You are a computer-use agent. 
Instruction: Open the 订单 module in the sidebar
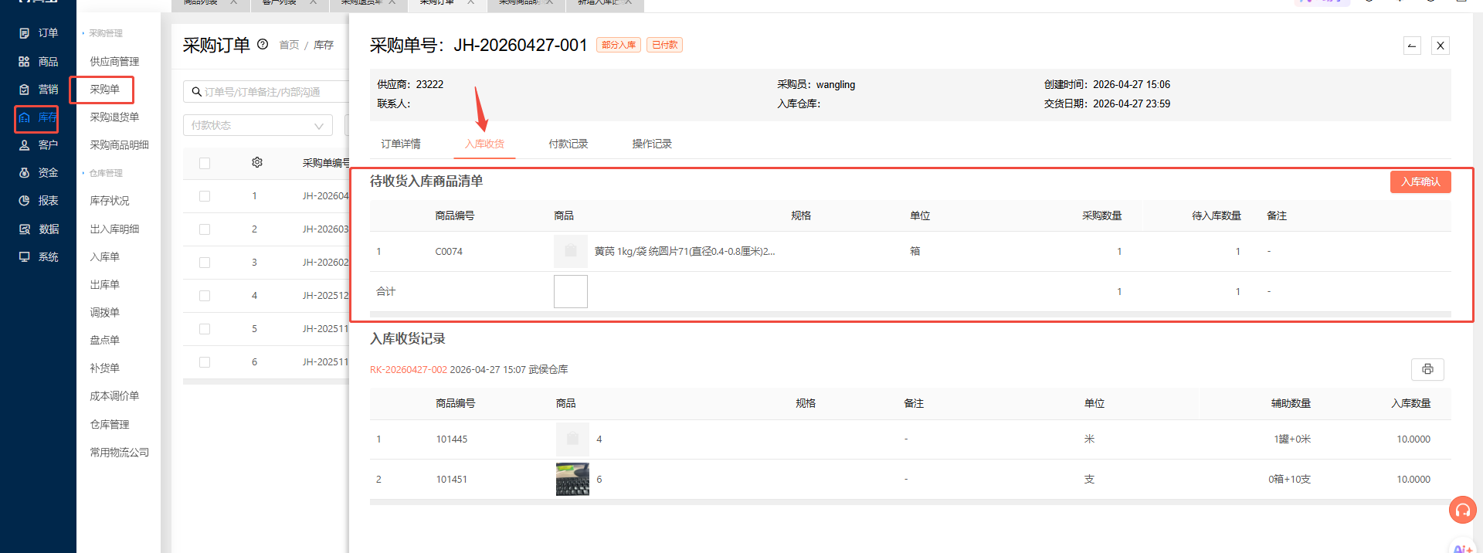(x=38, y=33)
